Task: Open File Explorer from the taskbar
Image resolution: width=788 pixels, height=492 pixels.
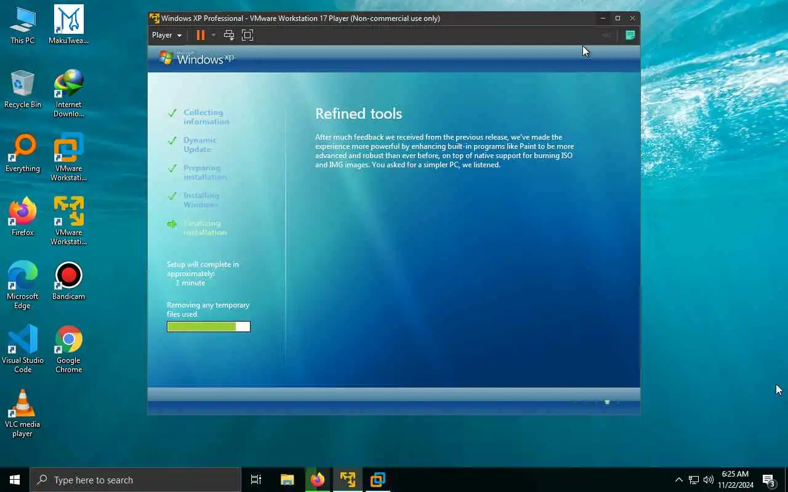Action: [x=287, y=480]
